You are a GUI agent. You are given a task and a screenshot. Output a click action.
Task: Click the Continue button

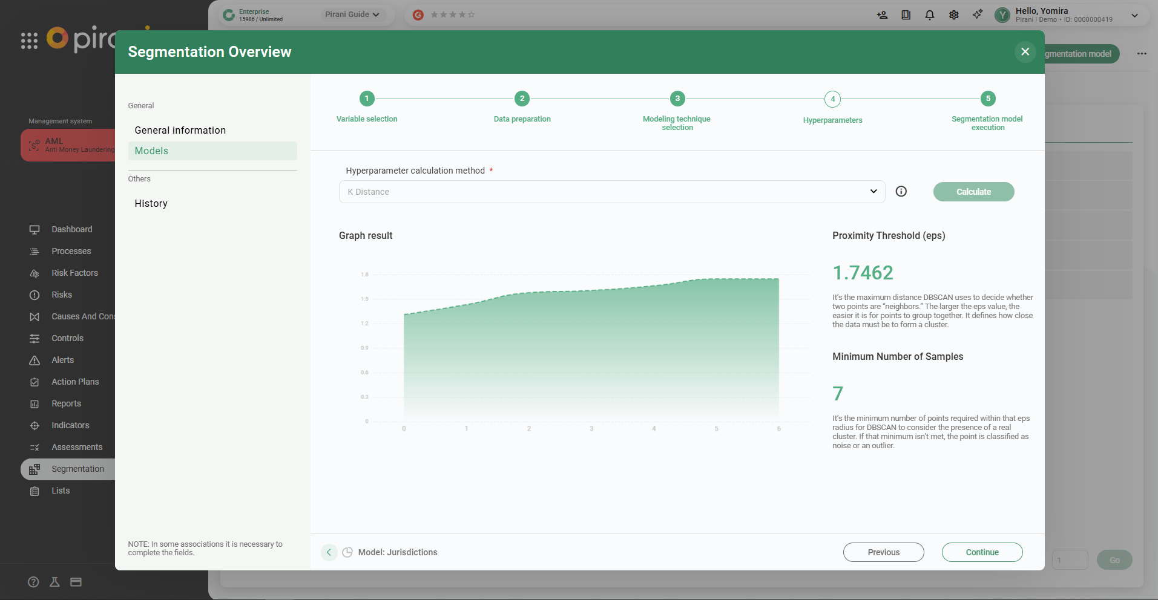point(982,552)
